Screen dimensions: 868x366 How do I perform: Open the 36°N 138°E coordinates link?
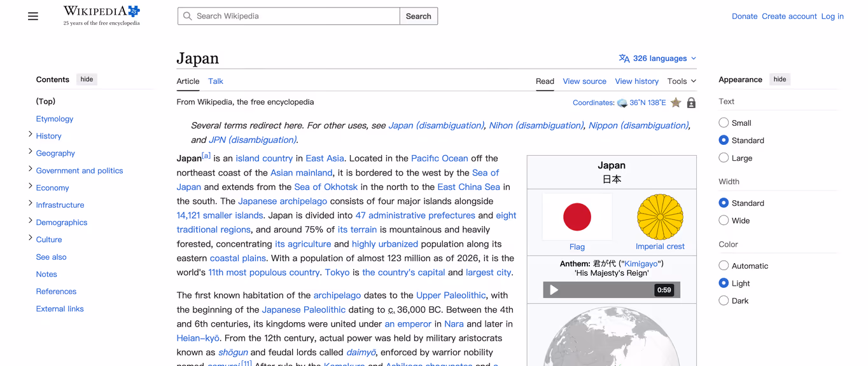[x=648, y=103]
